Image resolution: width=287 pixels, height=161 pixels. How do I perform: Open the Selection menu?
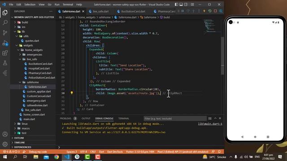[x=30, y=4]
